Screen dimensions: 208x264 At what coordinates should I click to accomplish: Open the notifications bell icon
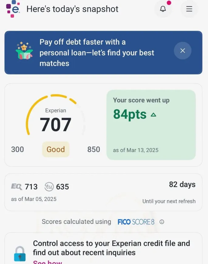[163, 9]
